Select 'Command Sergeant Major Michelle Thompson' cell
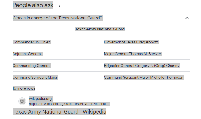This screenshot has width=201, height=119. (x=143, y=77)
